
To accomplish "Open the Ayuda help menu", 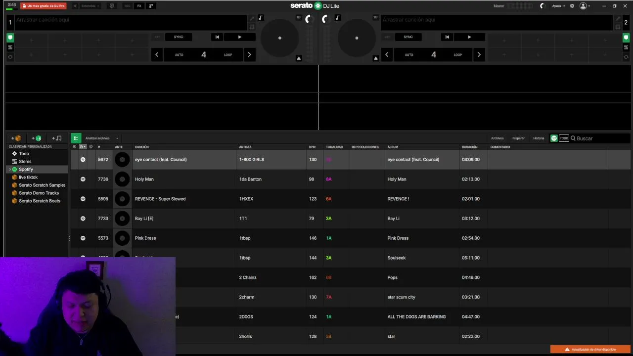I will (558, 6).
